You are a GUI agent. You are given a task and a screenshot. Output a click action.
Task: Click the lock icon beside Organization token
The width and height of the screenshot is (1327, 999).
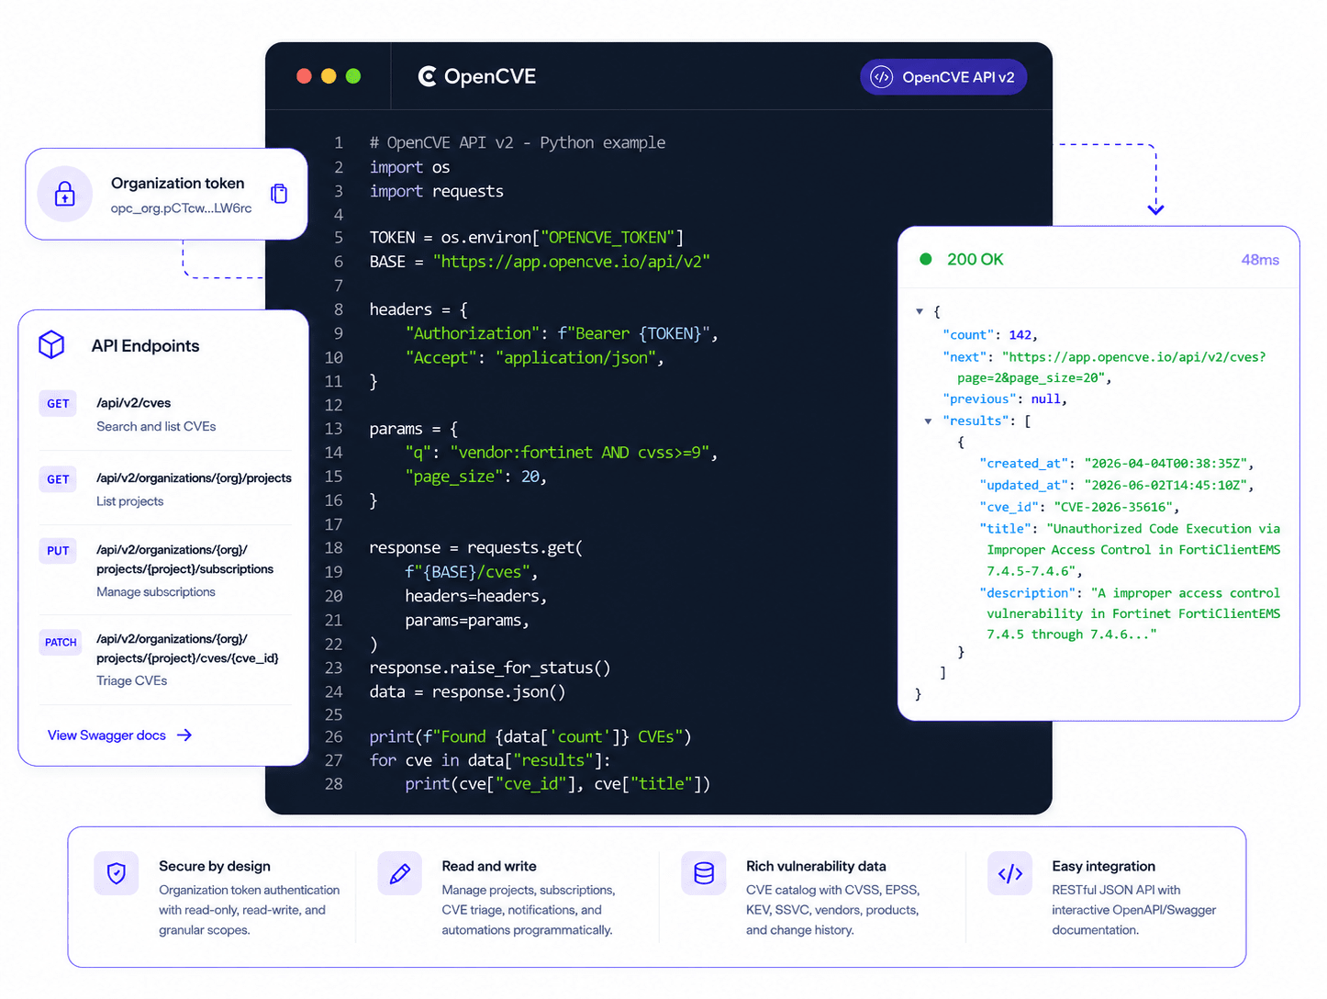[x=65, y=194]
